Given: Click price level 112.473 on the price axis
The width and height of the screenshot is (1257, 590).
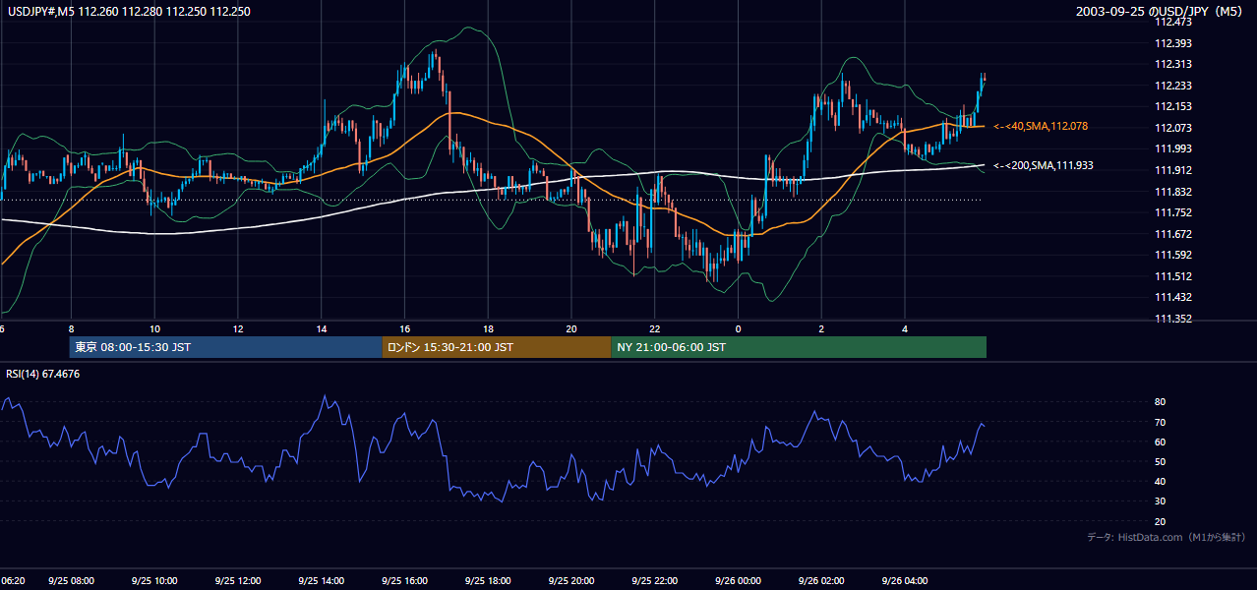Looking at the screenshot, I should 1173,22.
